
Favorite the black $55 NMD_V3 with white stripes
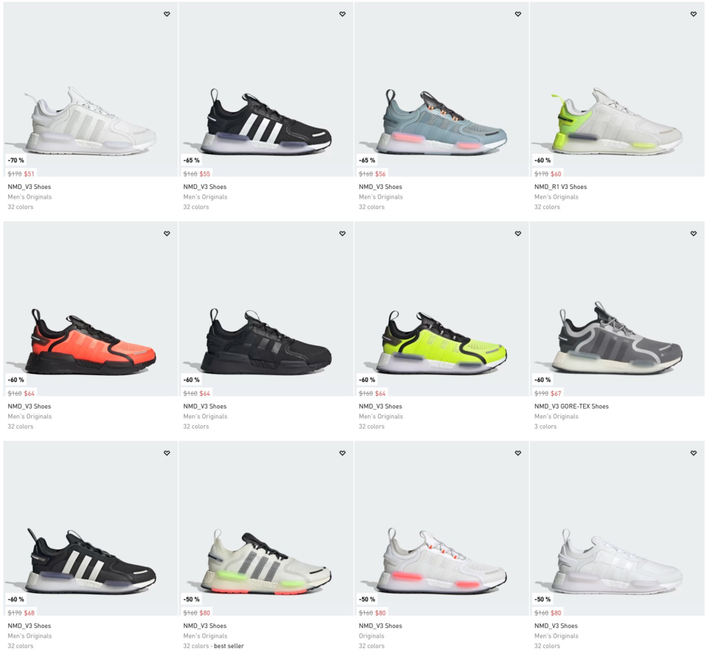tap(342, 14)
